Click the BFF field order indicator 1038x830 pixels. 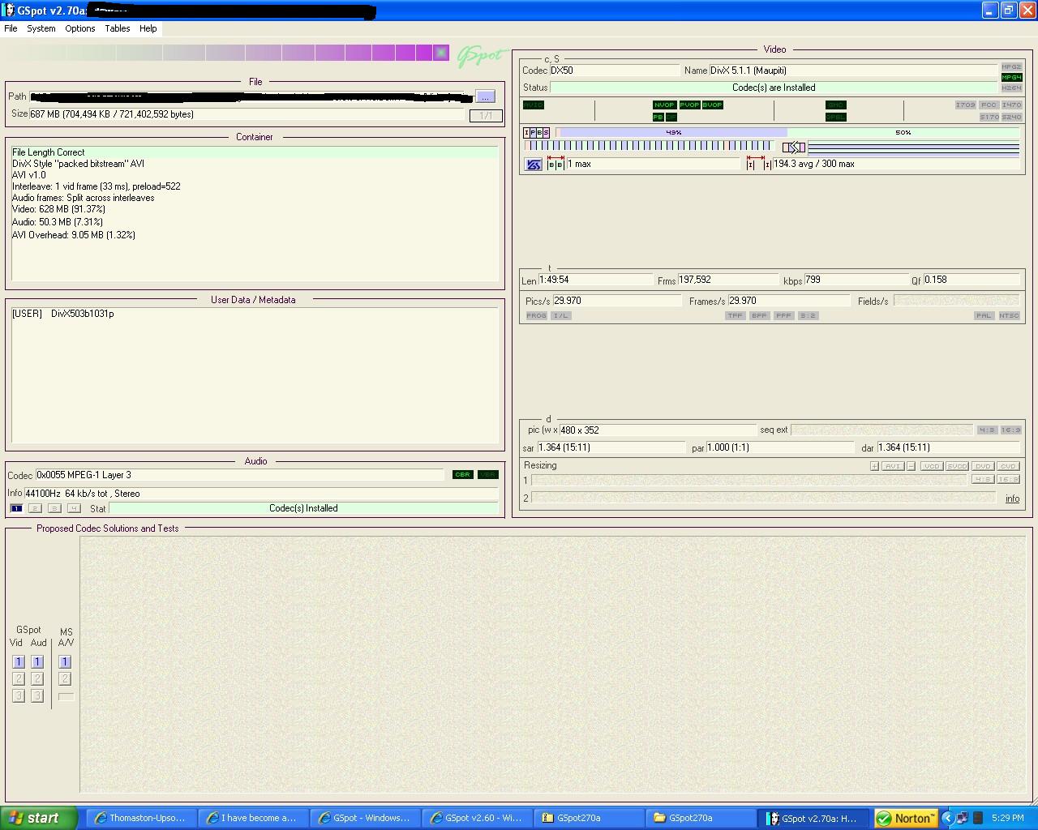click(759, 316)
